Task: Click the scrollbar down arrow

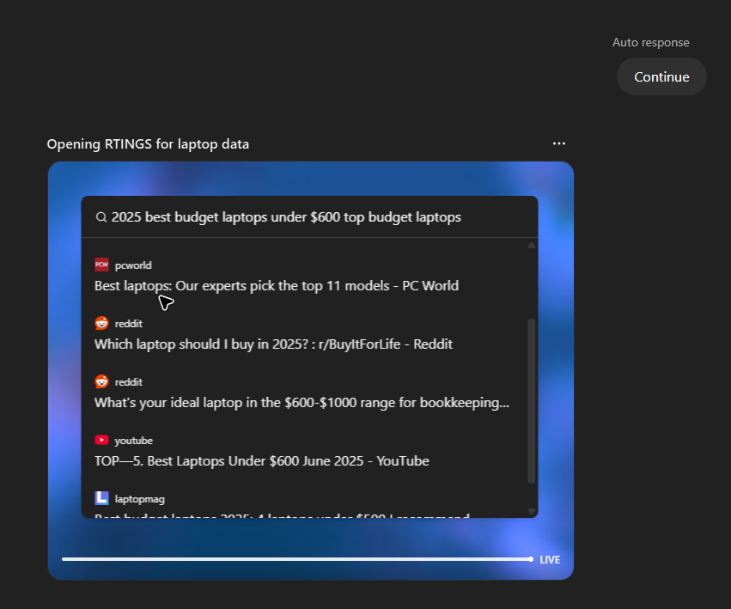Action: click(532, 511)
